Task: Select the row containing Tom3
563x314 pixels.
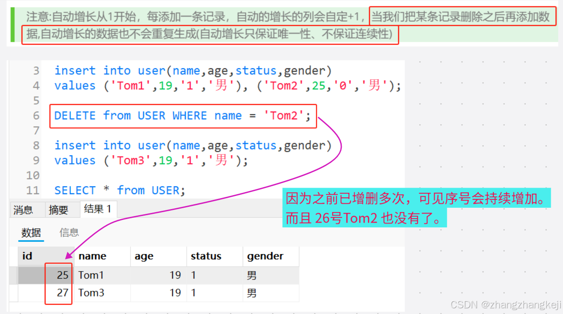Action: [91, 293]
